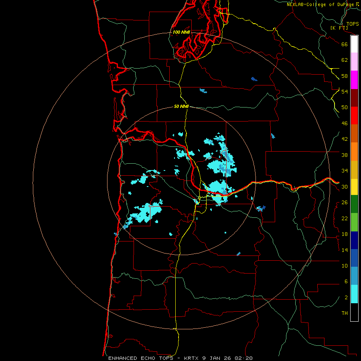
Task: Click the TOPS legend heading
Action: pyautogui.click(x=353, y=24)
